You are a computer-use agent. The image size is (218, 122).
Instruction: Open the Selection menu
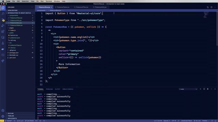(x=25, y=1)
